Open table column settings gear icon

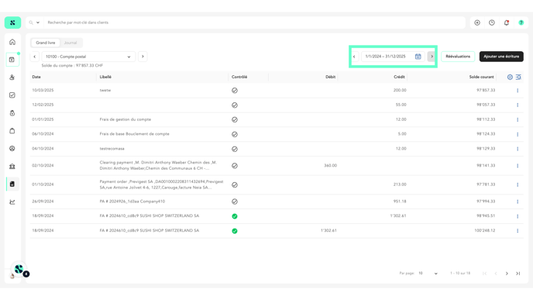coord(510,78)
